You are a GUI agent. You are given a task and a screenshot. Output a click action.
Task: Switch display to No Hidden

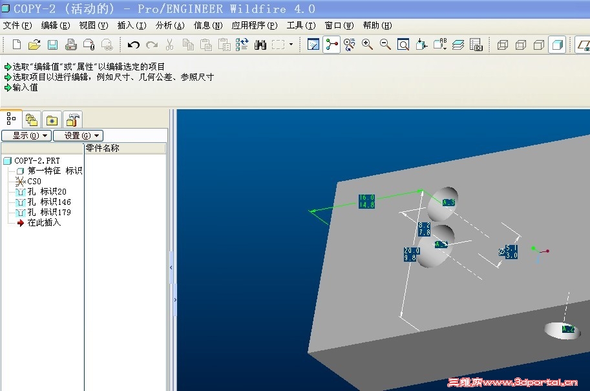coord(539,45)
